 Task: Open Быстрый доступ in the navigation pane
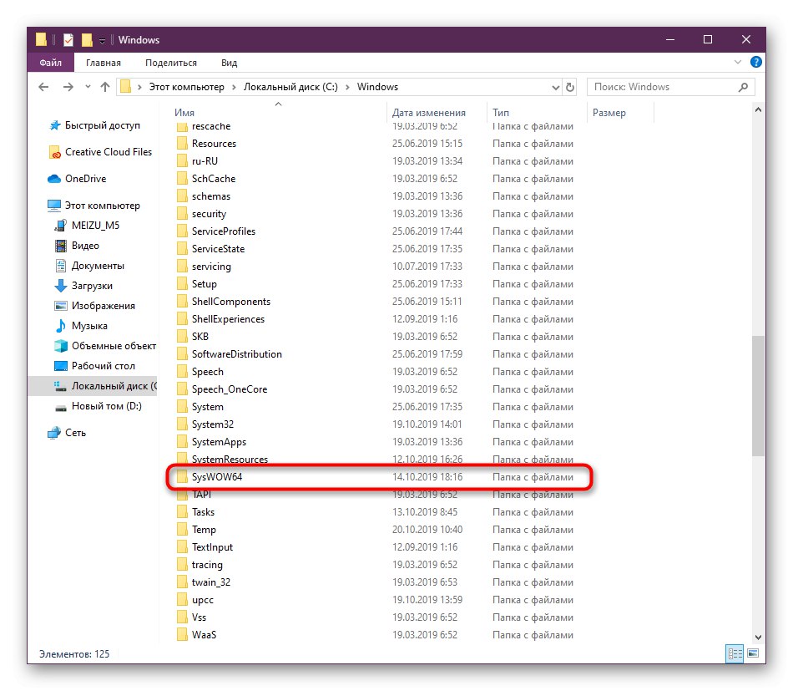(102, 125)
